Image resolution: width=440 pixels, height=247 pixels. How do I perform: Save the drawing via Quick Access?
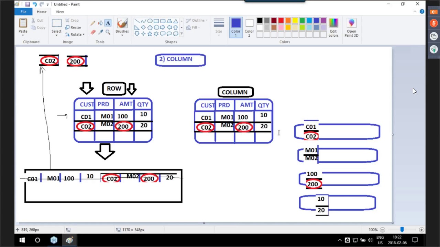[x=27, y=4]
